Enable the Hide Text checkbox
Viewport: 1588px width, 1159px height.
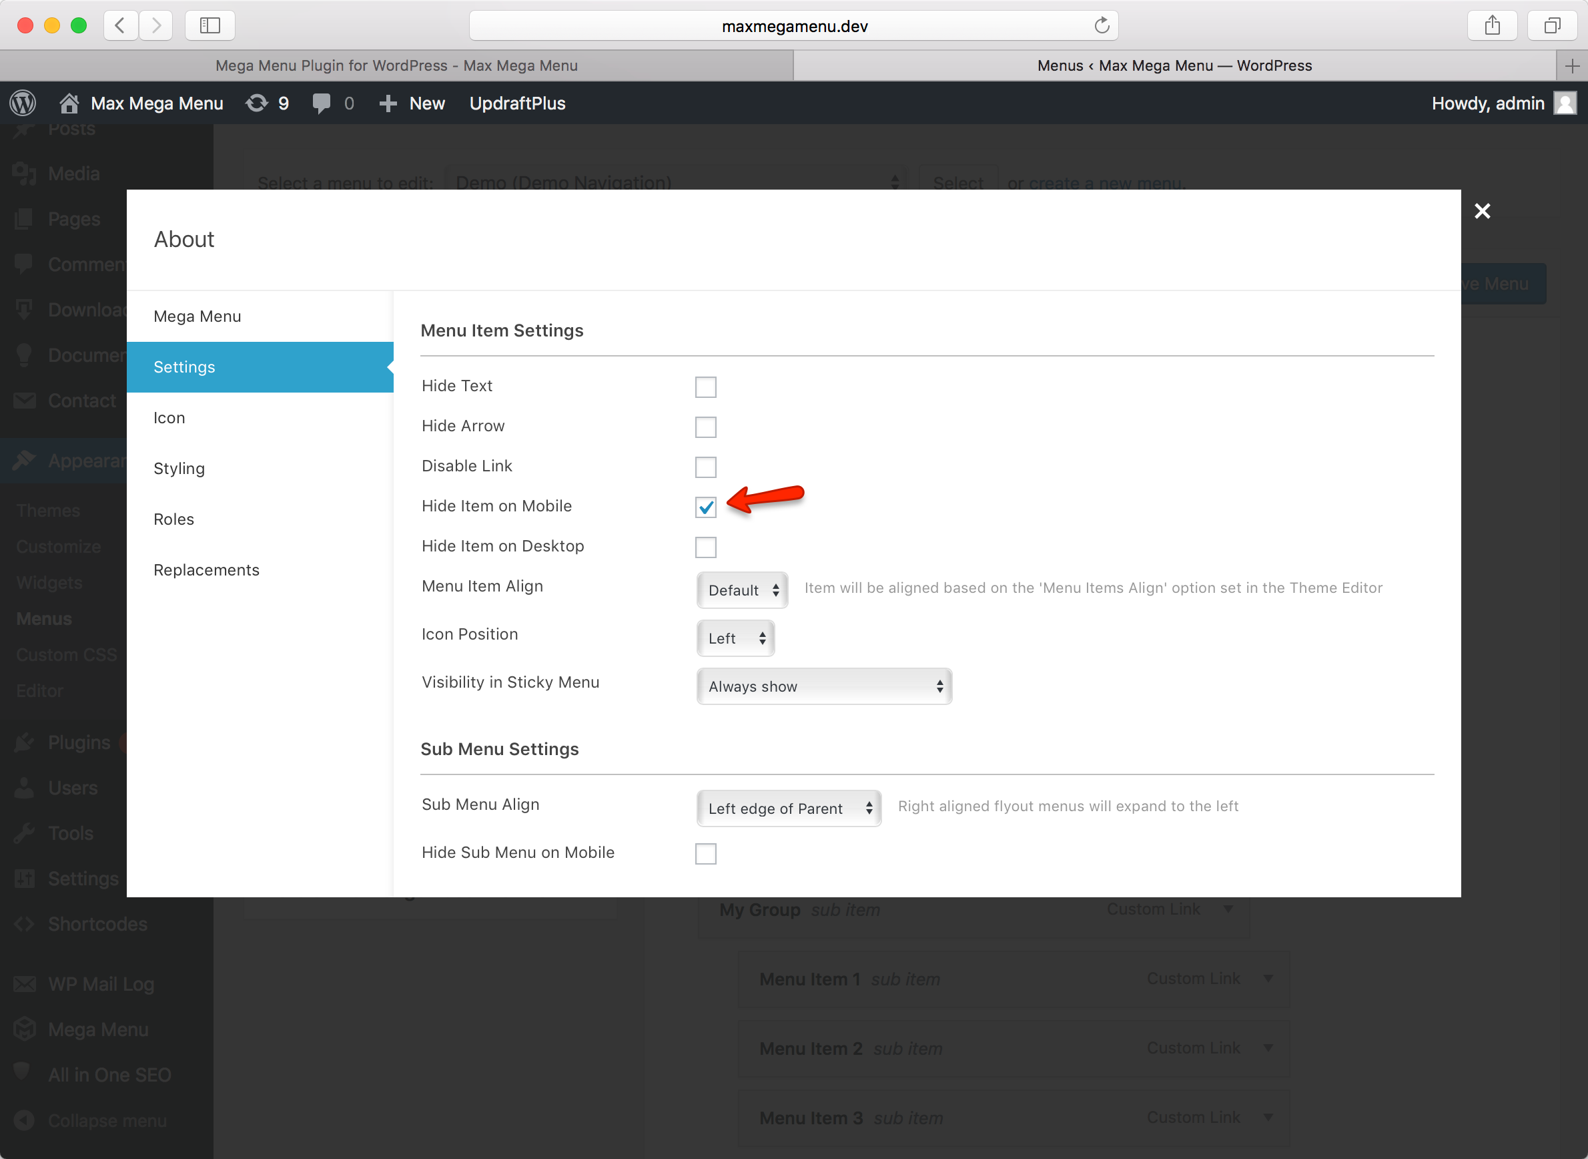tap(705, 387)
